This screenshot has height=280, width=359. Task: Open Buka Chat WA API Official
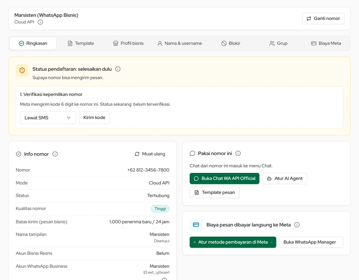click(x=224, y=178)
